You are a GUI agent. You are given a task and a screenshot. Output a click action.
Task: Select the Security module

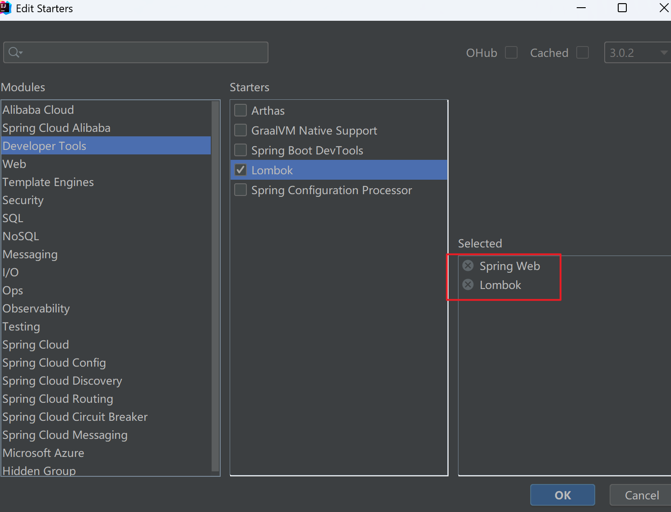coord(106,200)
